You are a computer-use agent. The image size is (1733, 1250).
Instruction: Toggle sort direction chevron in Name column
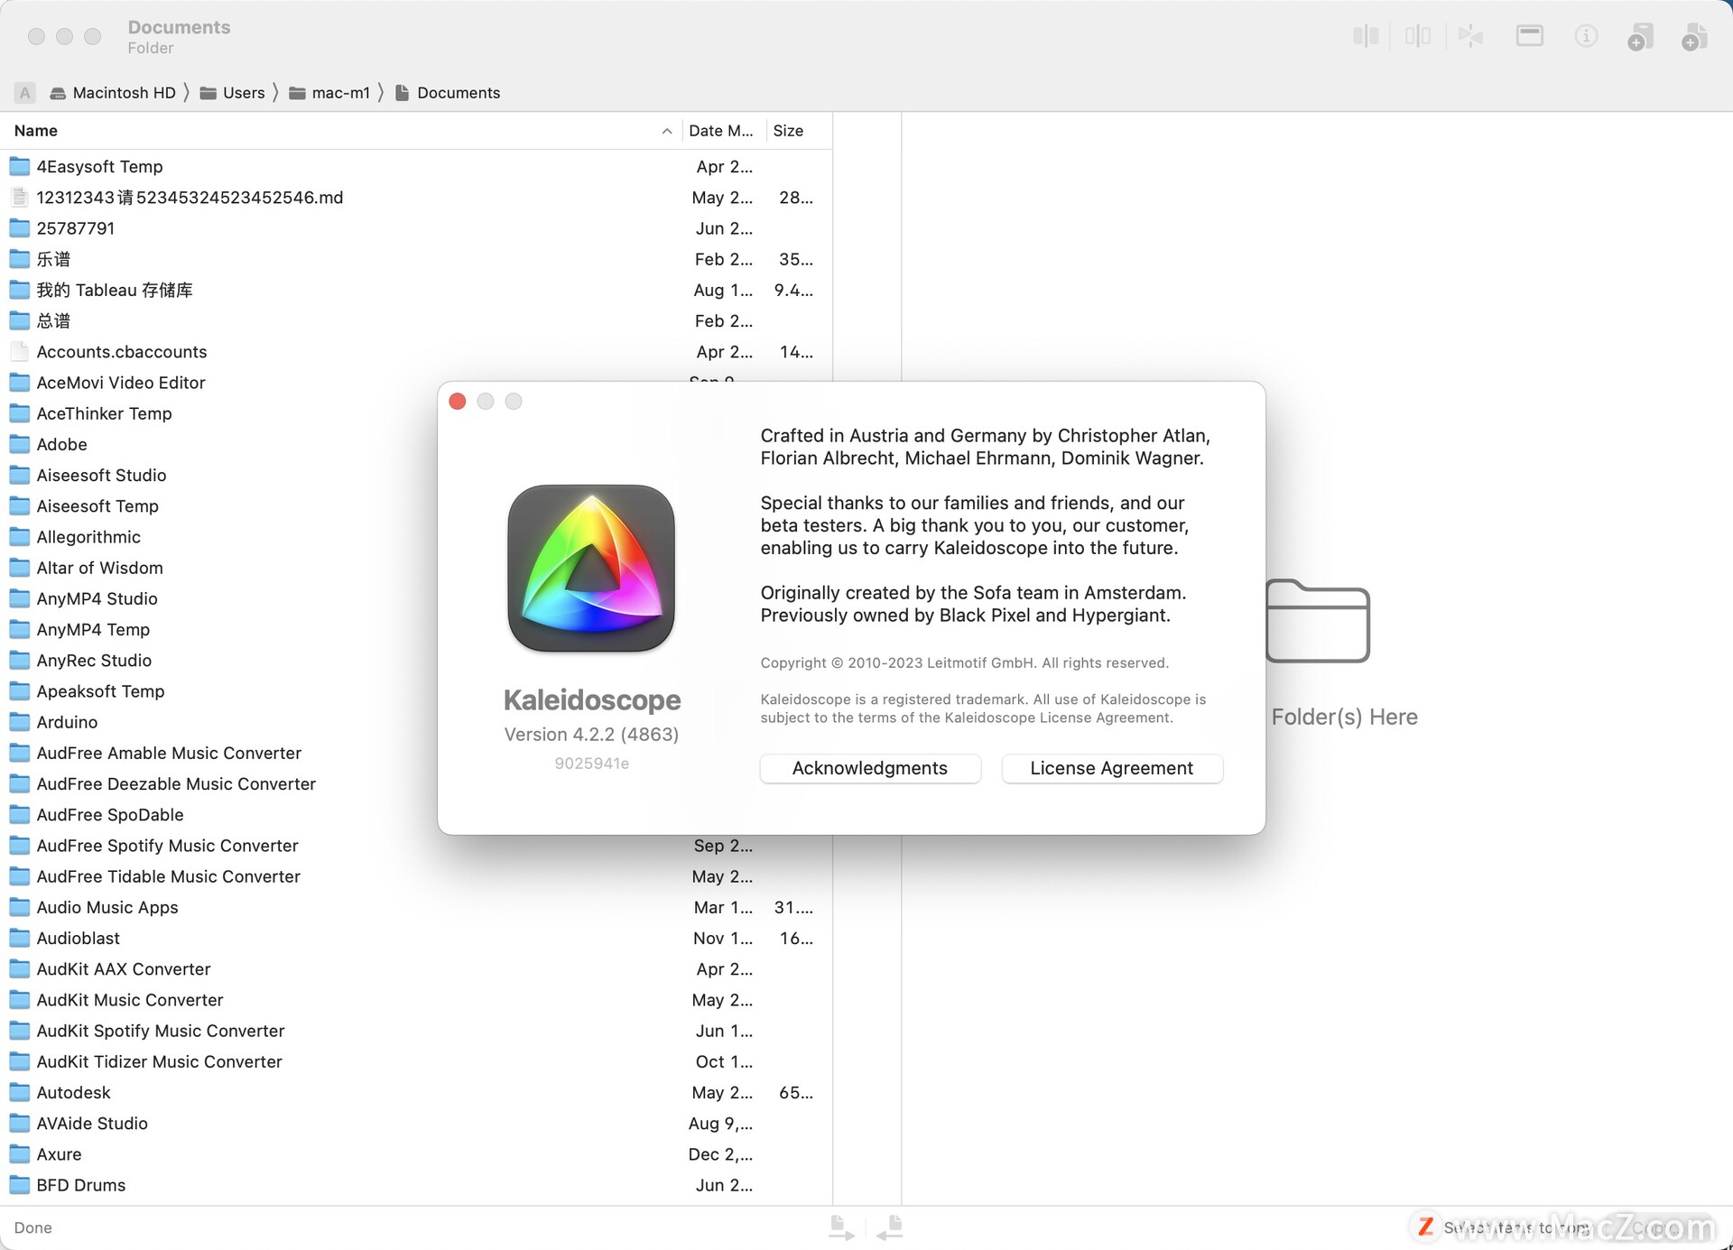click(x=667, y=131)
